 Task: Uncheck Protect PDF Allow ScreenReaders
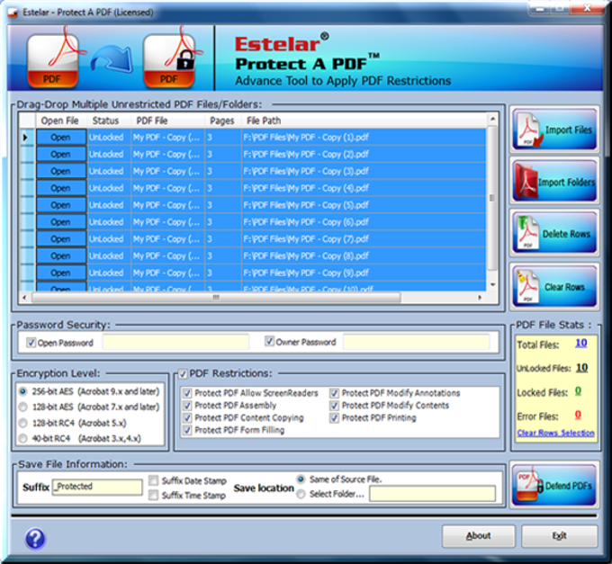(188, 393)
